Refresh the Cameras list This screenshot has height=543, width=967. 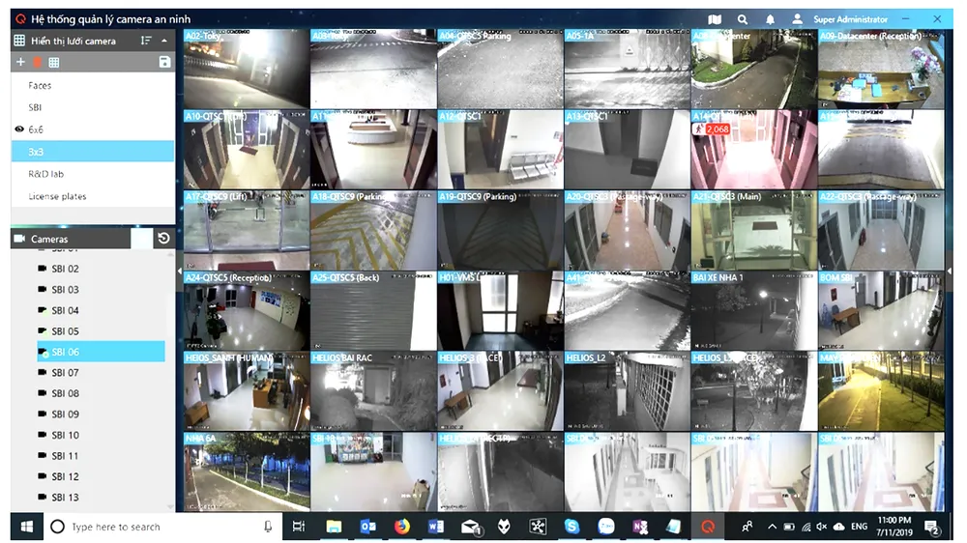164,239
